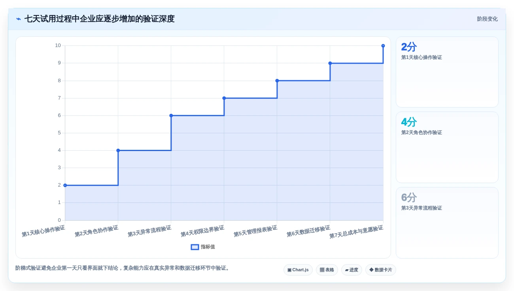Click data point at value 6
Image resolution: width=514 pixels, height=291 pixels.
[171, 115]
